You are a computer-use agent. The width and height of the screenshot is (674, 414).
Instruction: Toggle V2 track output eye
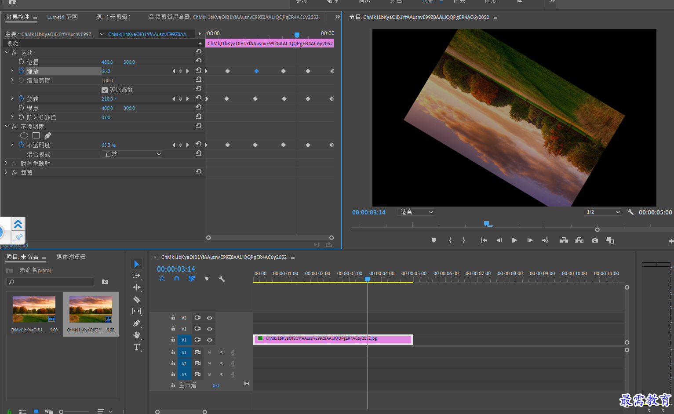[209, 329]
